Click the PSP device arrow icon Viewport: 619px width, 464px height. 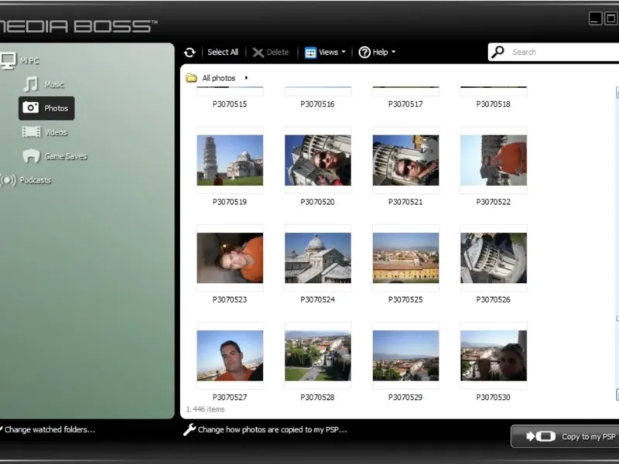click(541, 436)
